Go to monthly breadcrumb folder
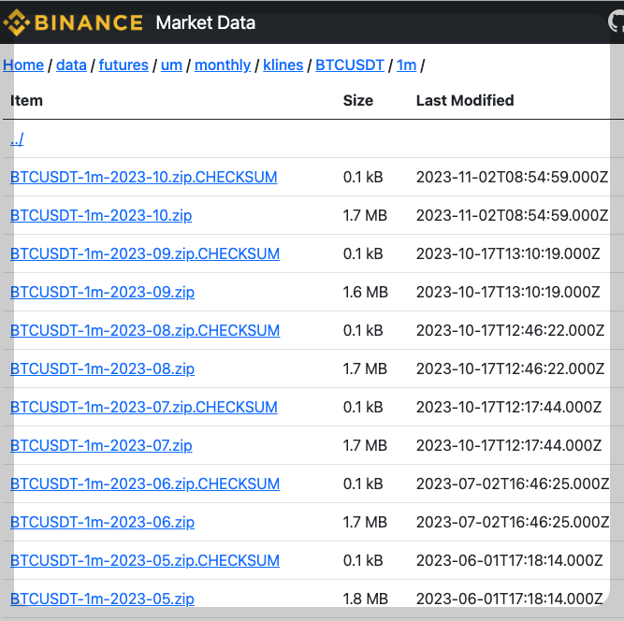Viewport: 624px width, 621px height. click(223, 65)
